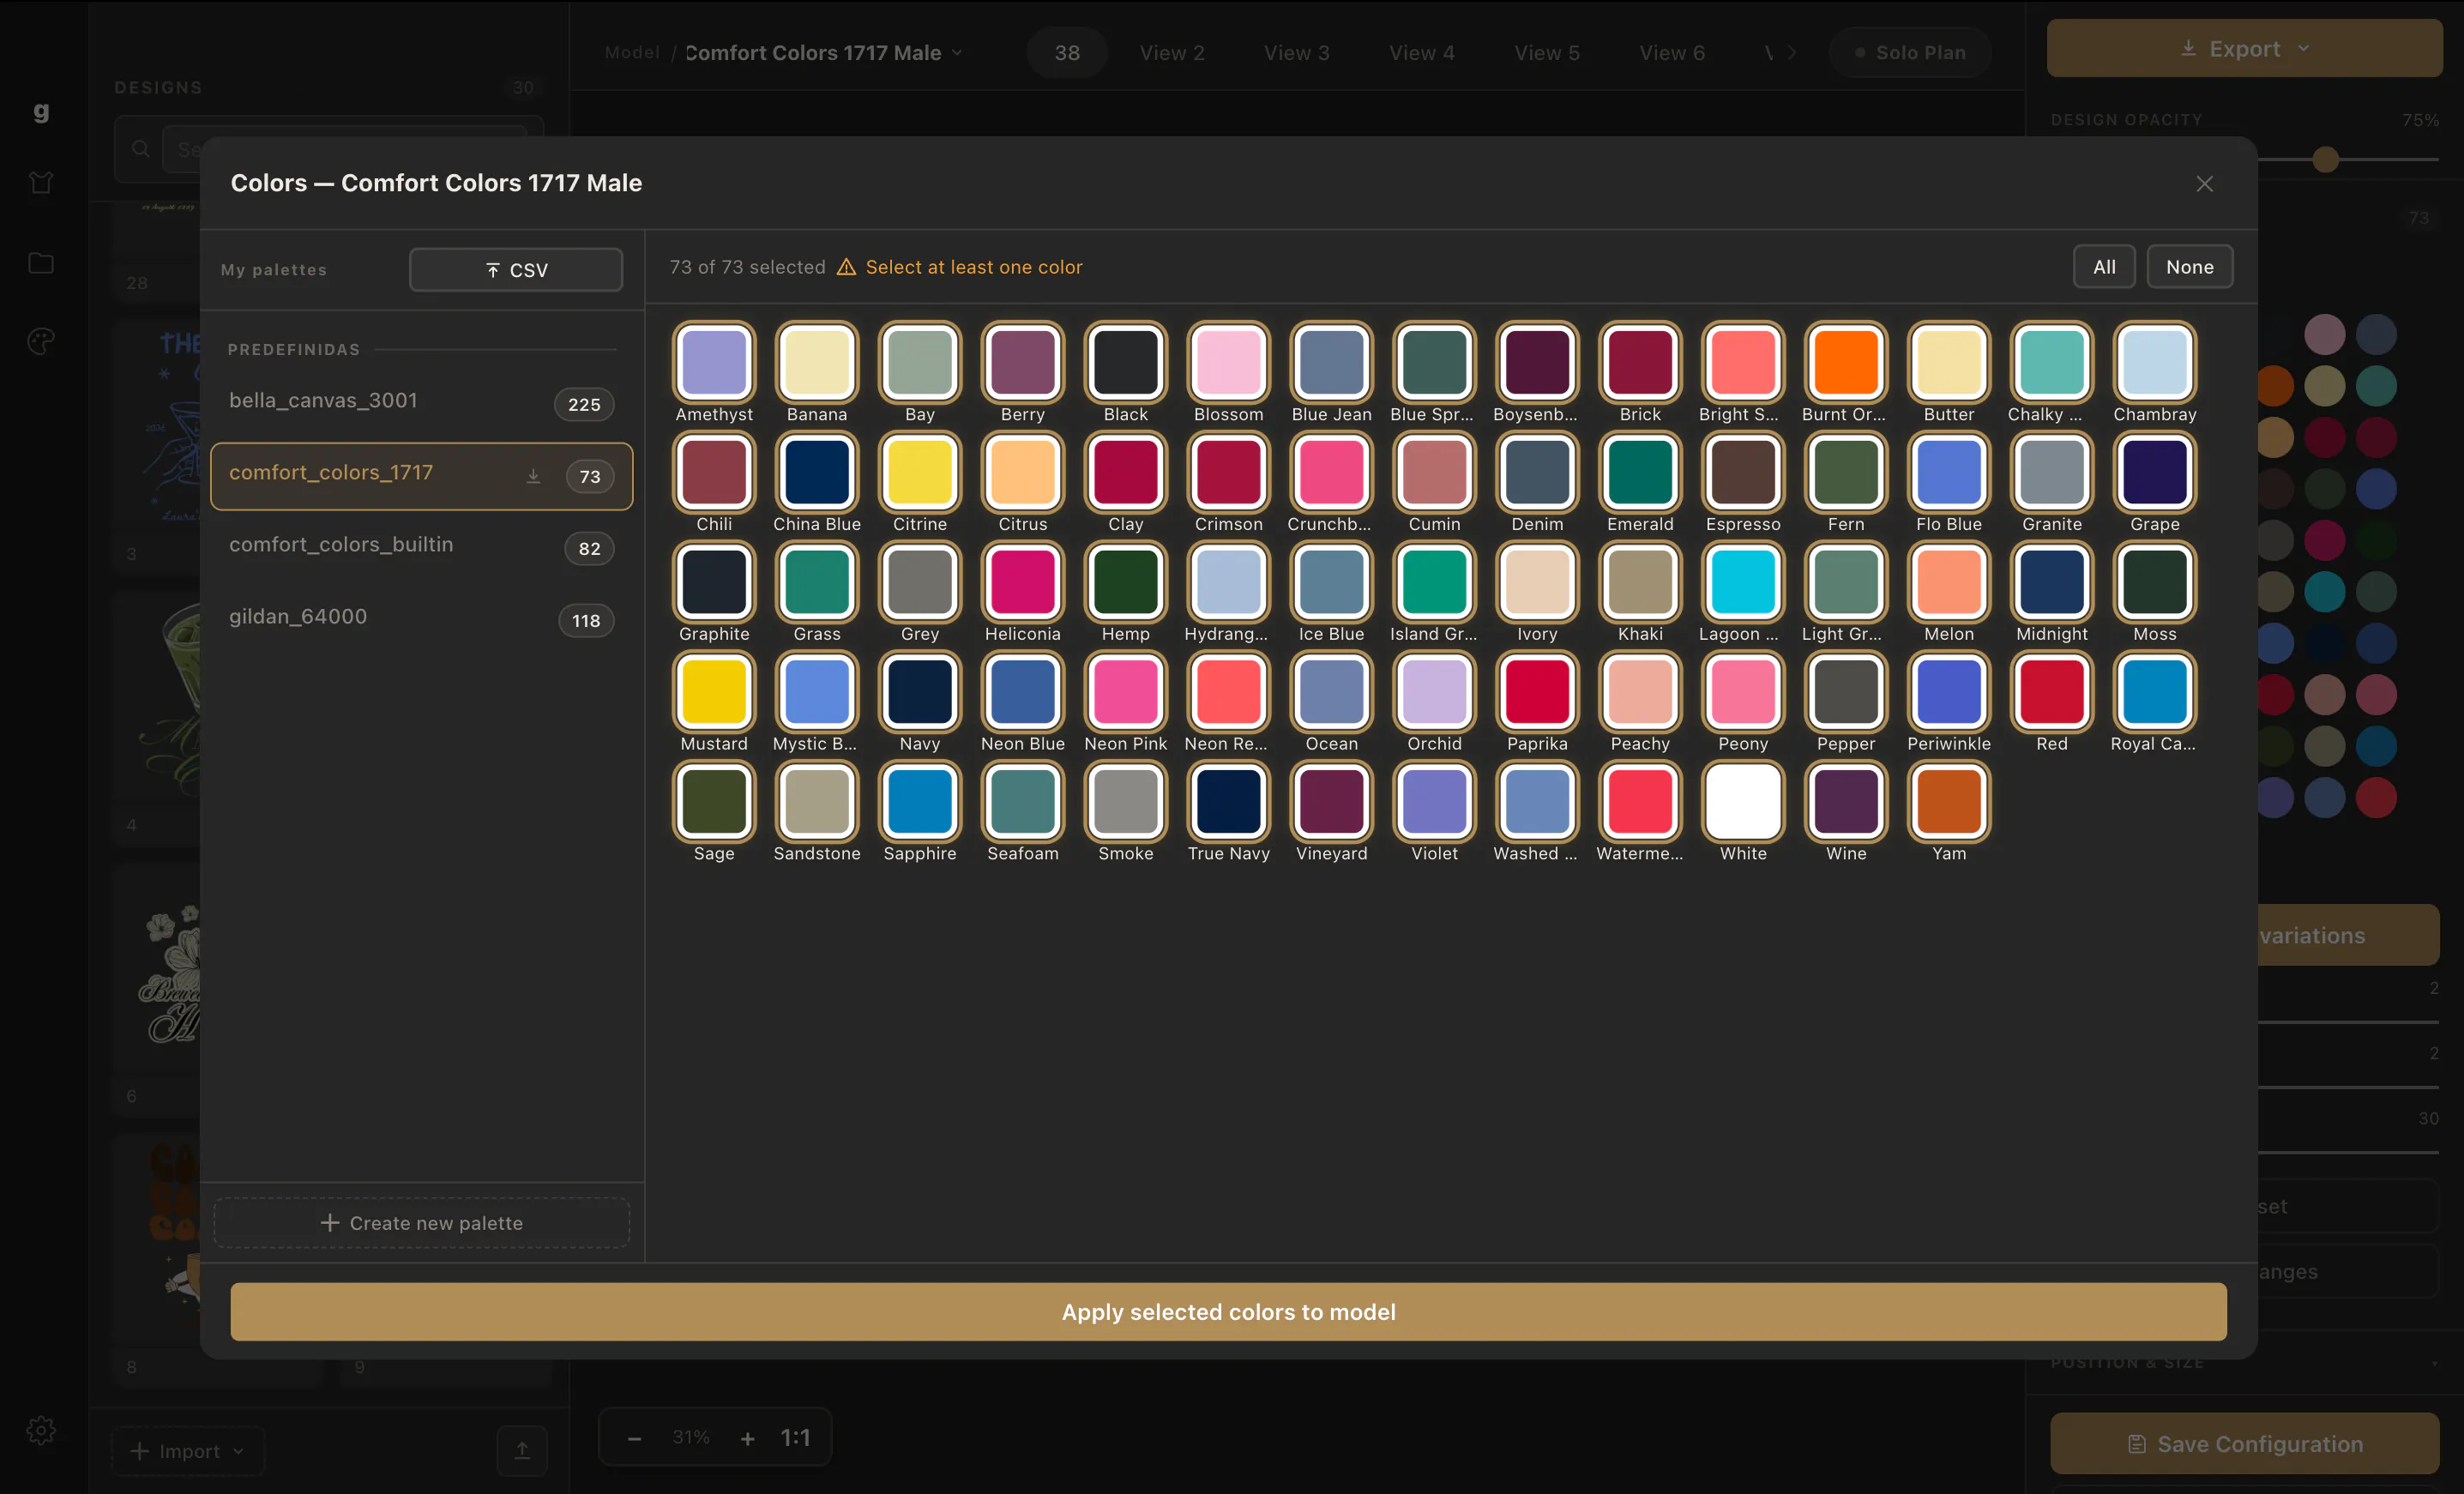
Task: Adjust the Design Opacity slider handle
Action: 2325,159
